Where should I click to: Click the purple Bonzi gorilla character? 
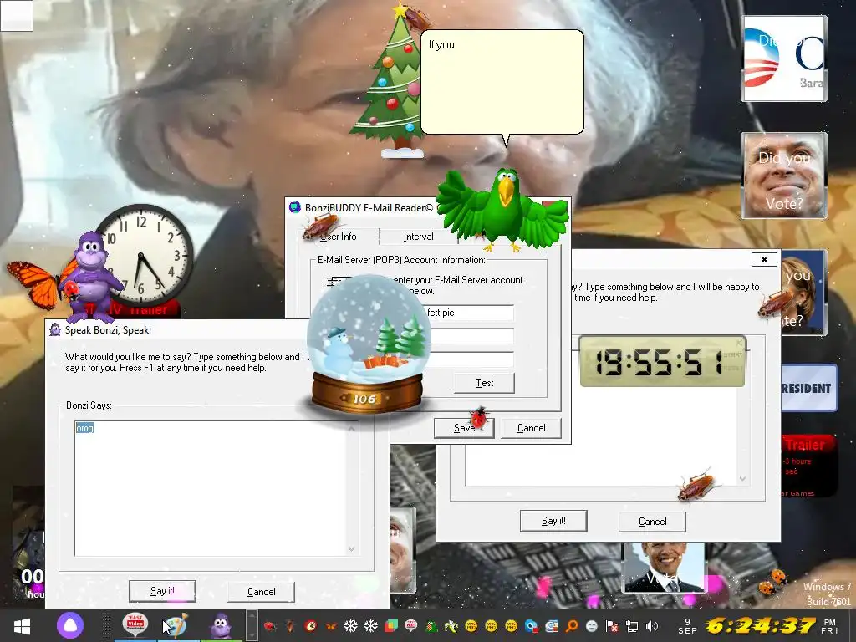pos(93,276)
